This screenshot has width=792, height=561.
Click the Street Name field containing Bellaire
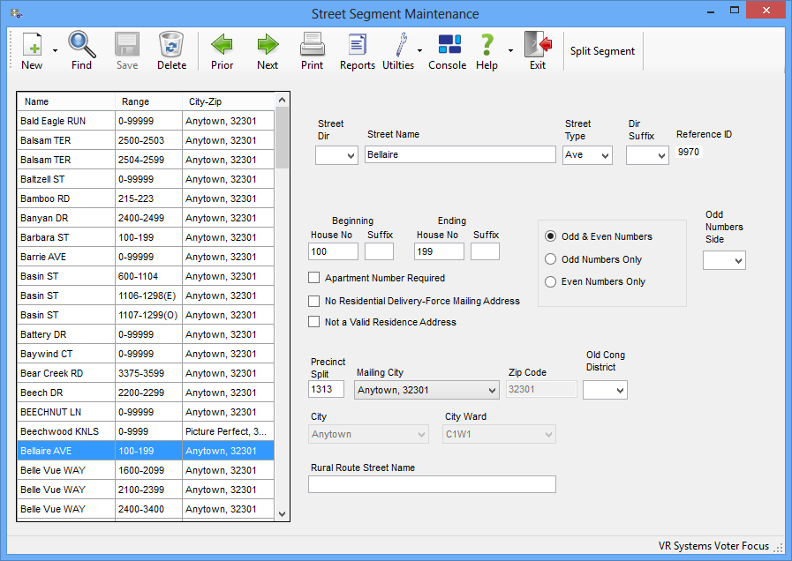[x=460, y=155]
